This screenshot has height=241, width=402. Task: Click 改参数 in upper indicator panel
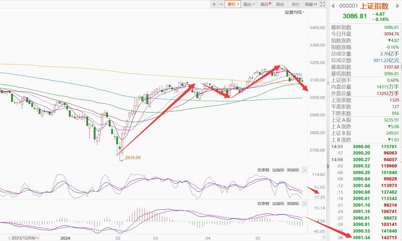coord(263,170)
